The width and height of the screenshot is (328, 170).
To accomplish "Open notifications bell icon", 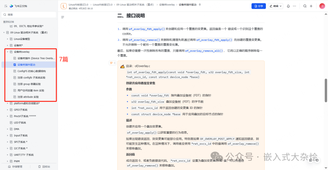I will [288, 6].
